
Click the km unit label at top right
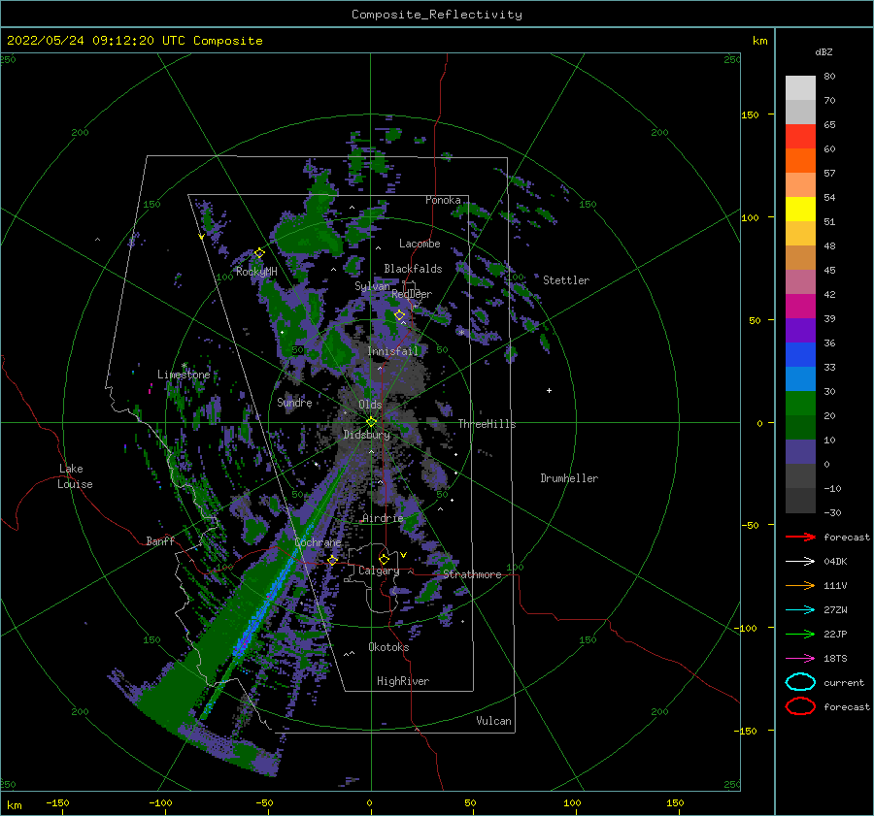coord(759,41)
